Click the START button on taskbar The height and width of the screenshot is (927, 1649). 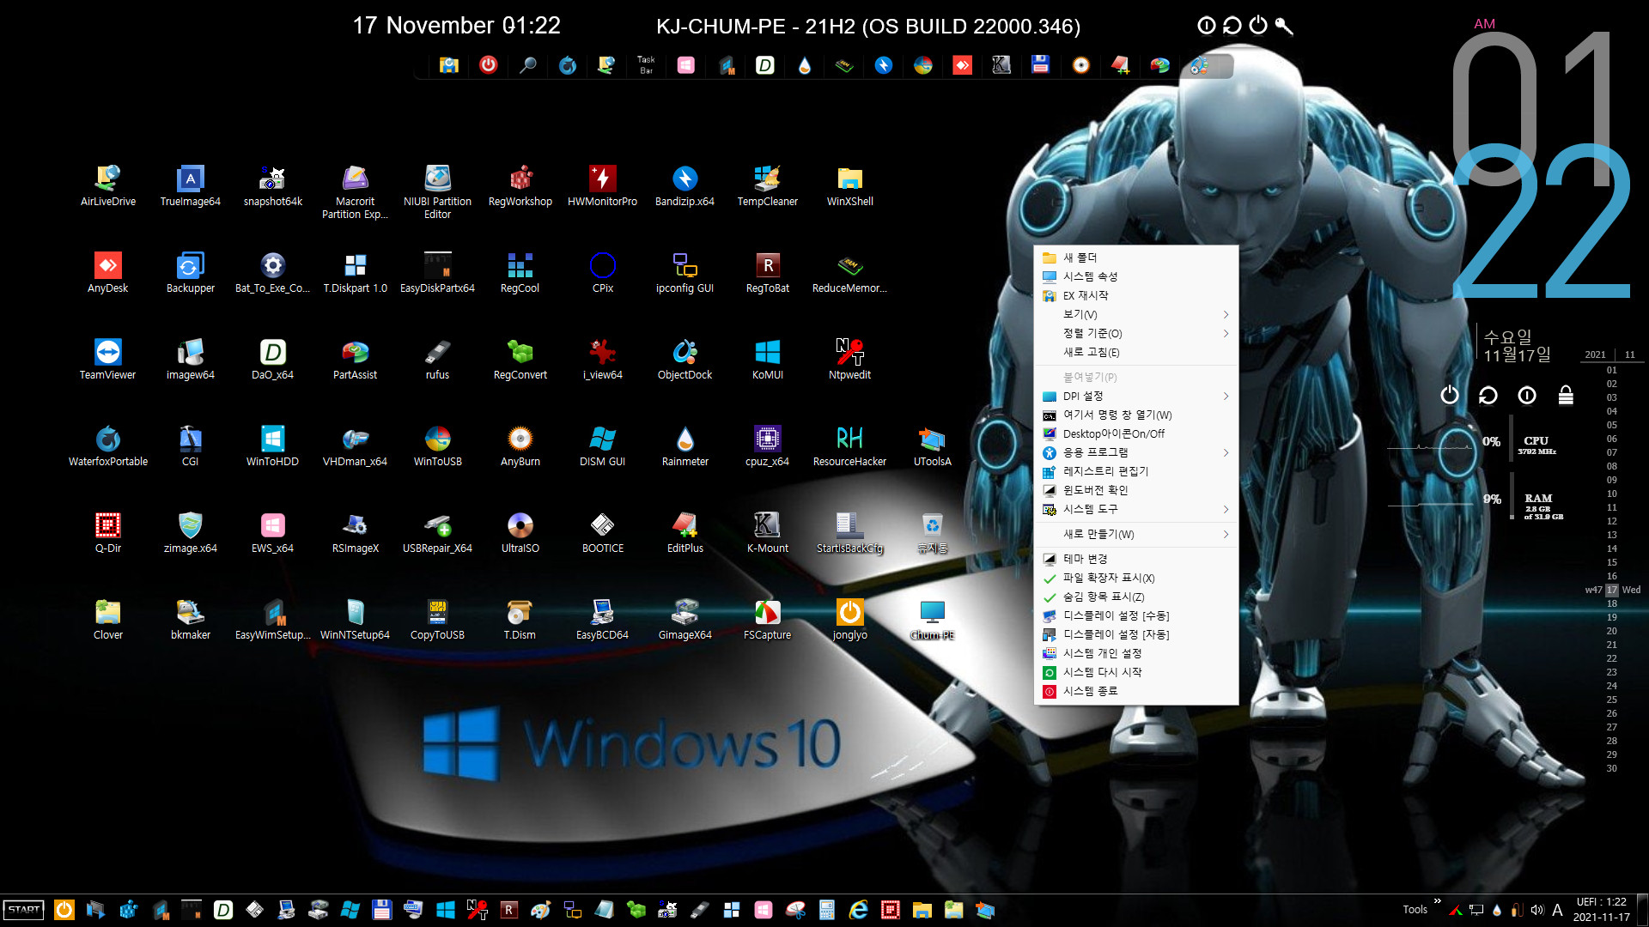tap(24, 910)
